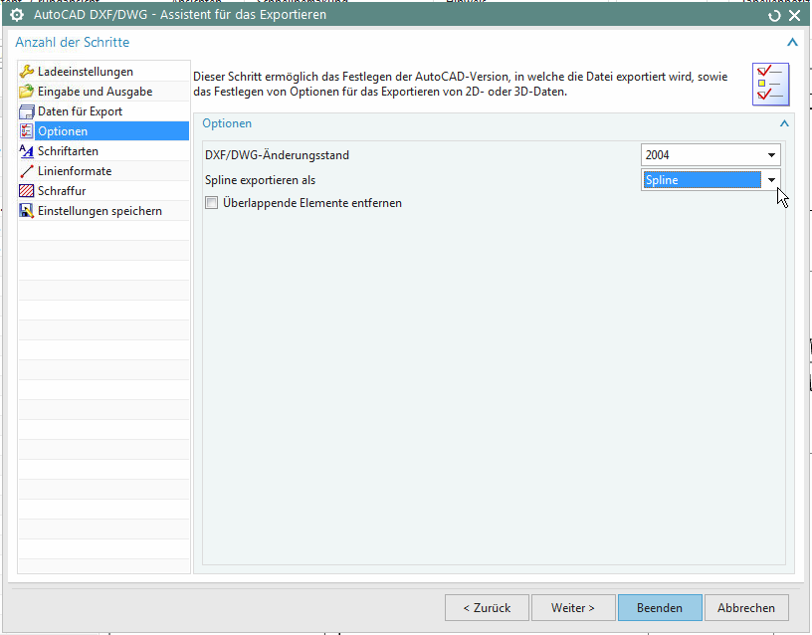
Task: Click the DXF/DWG-Änderungsstand label
Action: 277,155
